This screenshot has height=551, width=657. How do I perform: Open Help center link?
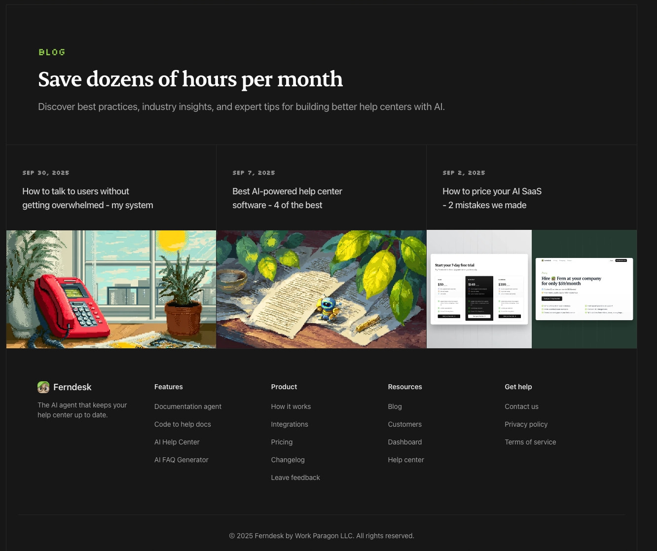coord(406,460)
